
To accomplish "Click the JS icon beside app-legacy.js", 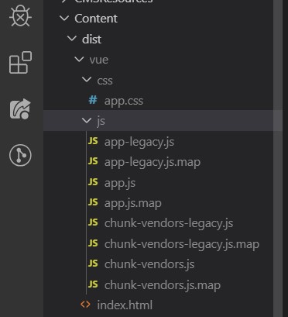I will pos(93,141).
